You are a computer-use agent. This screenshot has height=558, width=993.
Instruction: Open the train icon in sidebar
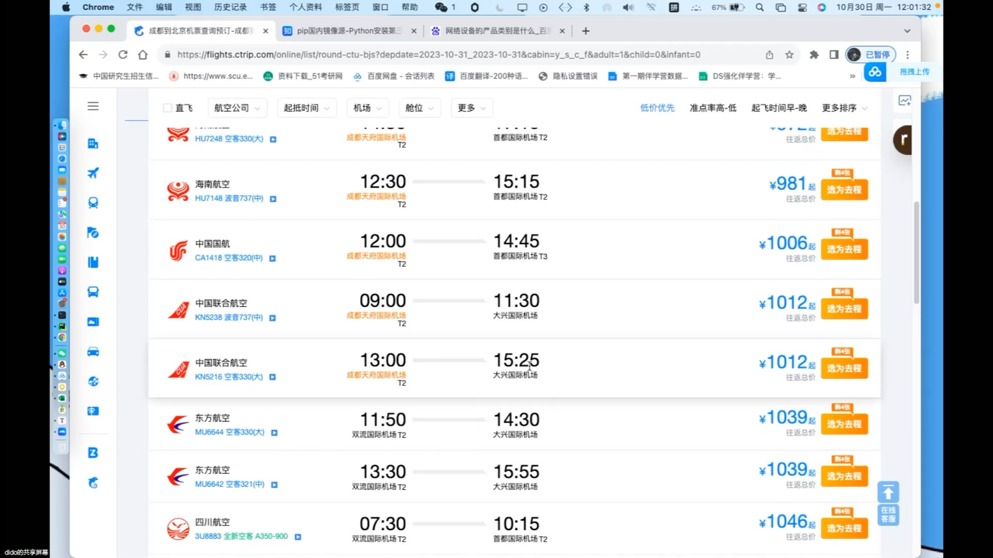[x=93, y=203]
